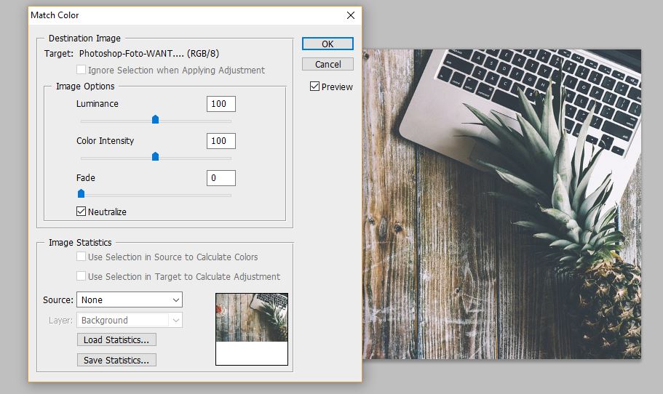Screen dimensions: 663x394
Task: Click the Match Color title bar
Action: [182, 15]
